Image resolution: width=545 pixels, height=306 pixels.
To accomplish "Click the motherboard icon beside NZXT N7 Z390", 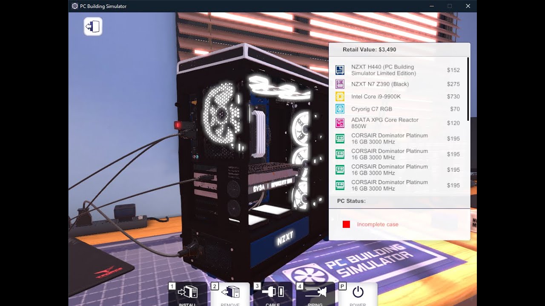I will pos(340,84).
